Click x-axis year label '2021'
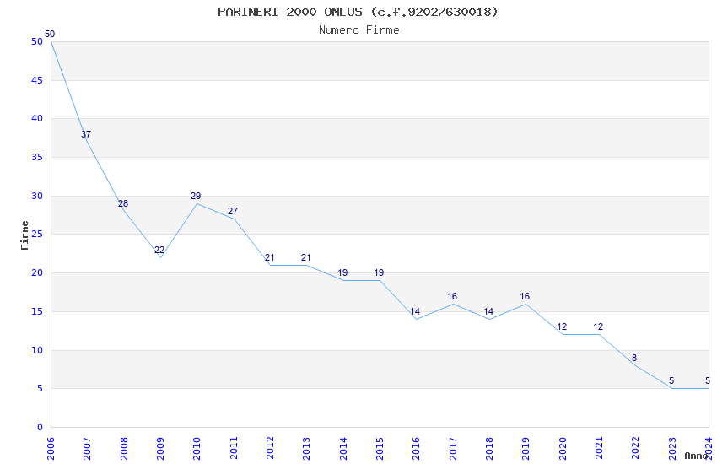 [x=599, y=449]
